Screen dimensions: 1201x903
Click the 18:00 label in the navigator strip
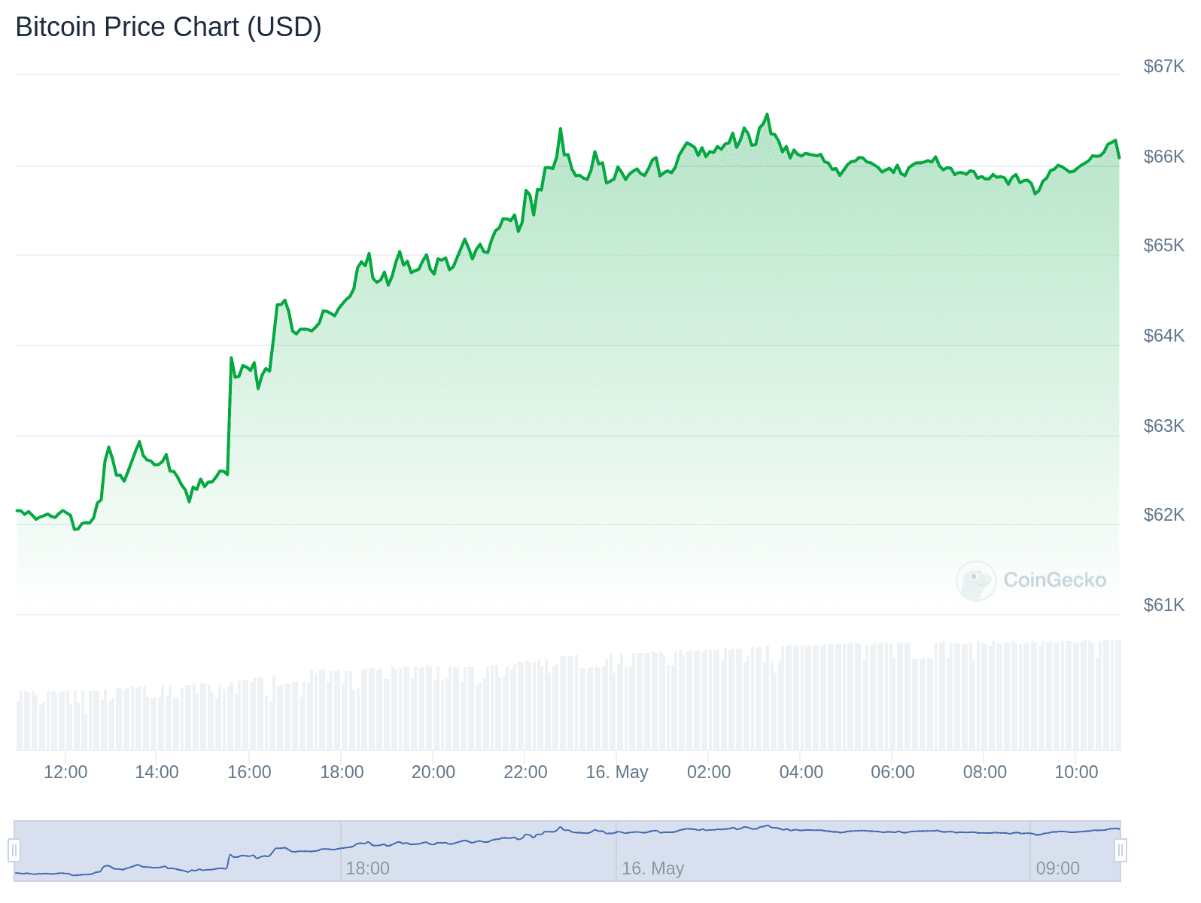tap(367, 868)
